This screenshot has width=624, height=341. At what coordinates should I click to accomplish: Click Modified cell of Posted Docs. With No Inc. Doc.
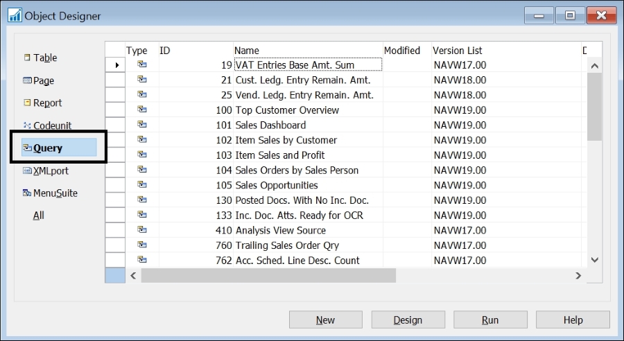click(x=407, y=200)
